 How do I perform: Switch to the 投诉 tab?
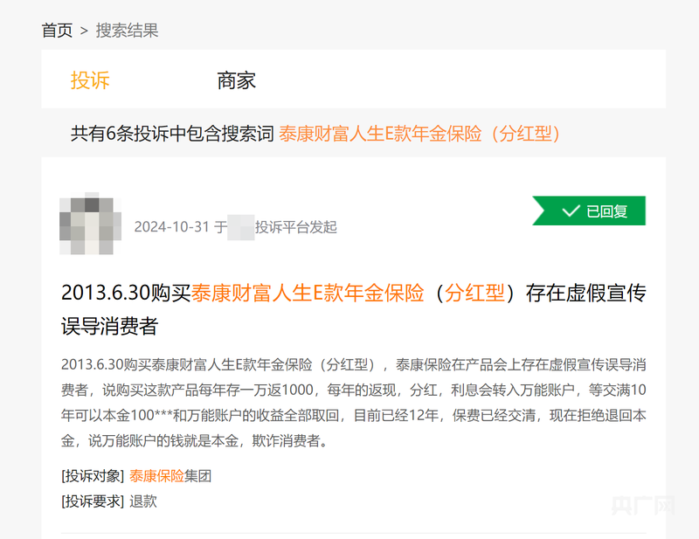pyautogui.click(x=90, y=80)
